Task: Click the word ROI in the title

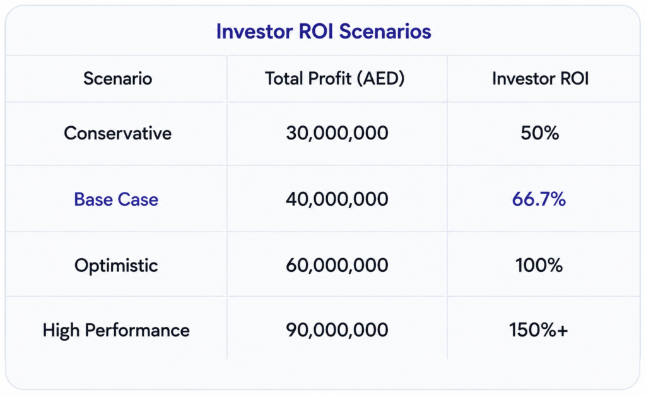Action: click(x=315, y=32)
